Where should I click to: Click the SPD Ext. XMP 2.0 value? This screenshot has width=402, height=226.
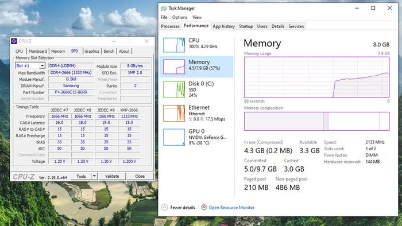tap(135, 73)
